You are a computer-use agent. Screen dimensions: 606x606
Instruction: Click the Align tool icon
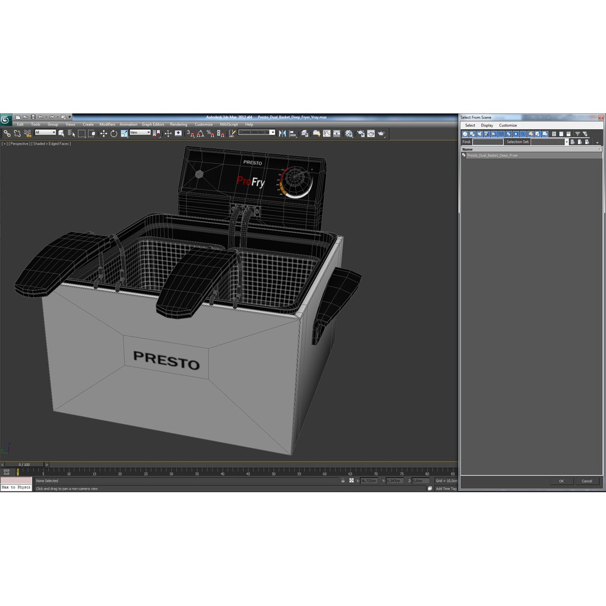point(293,134)
